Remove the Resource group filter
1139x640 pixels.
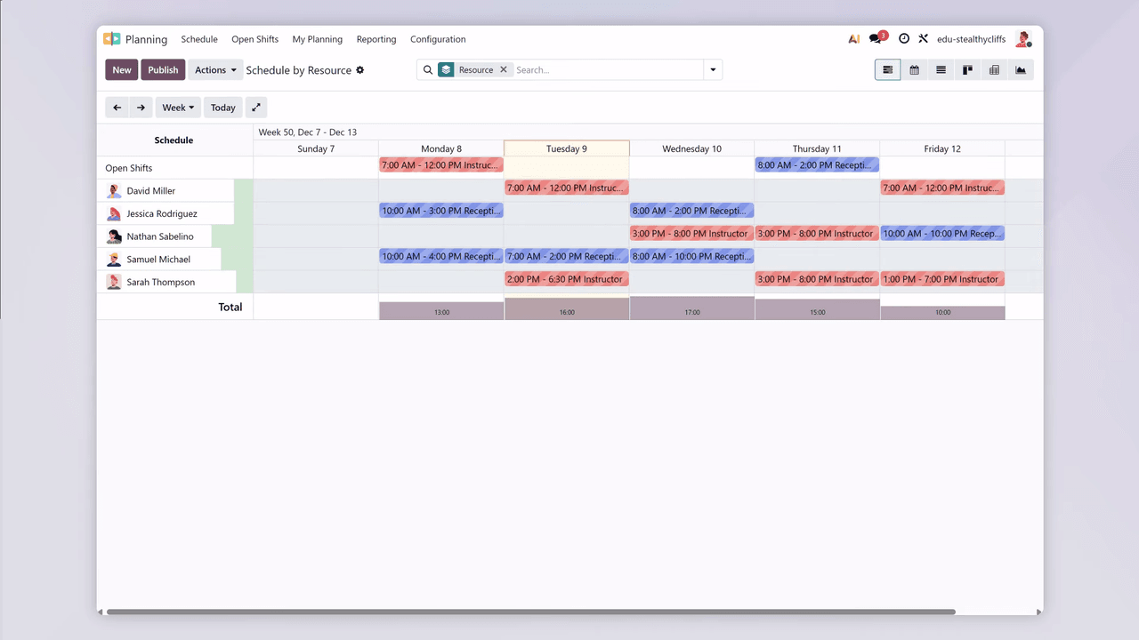(x=503, y=70)
